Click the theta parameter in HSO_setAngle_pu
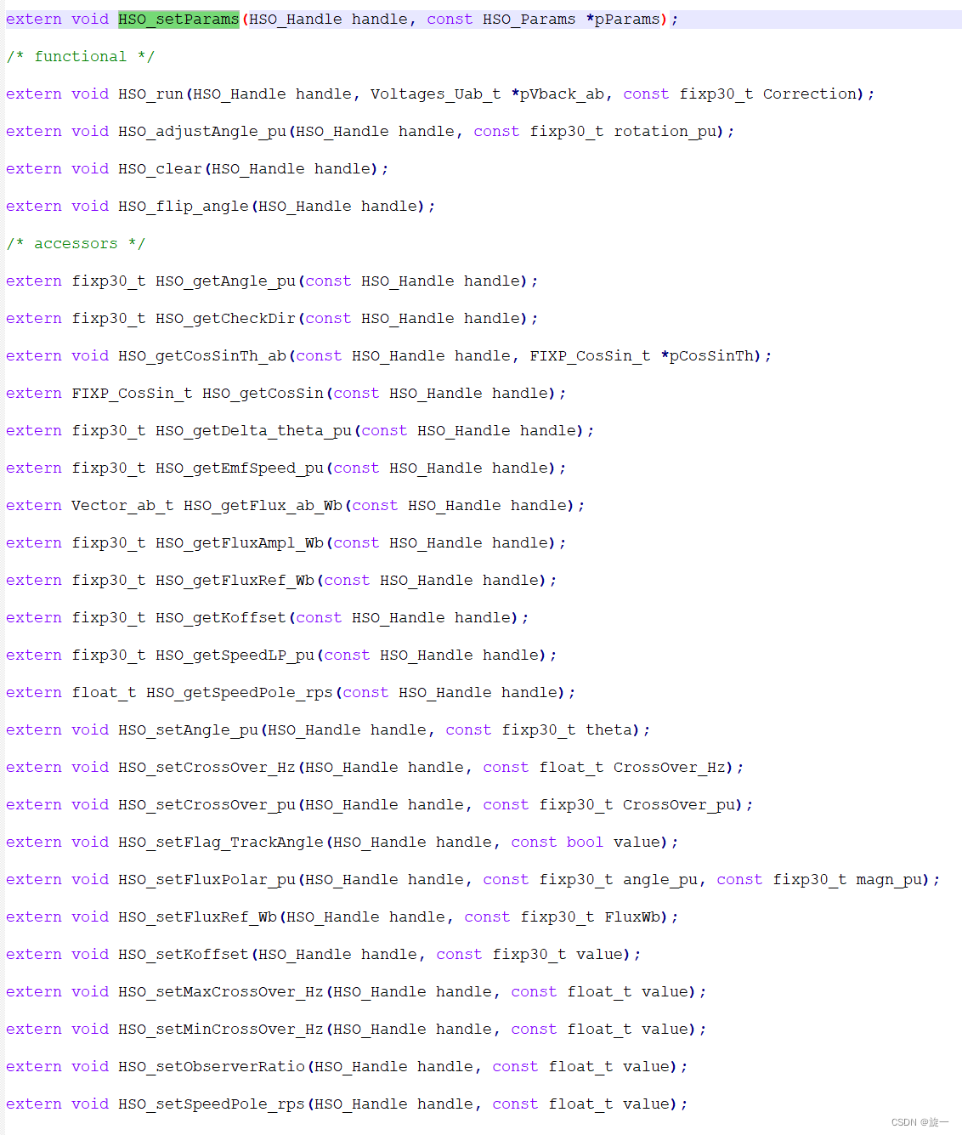Screen dimensions: 962x1135 [x=609, y=729]
